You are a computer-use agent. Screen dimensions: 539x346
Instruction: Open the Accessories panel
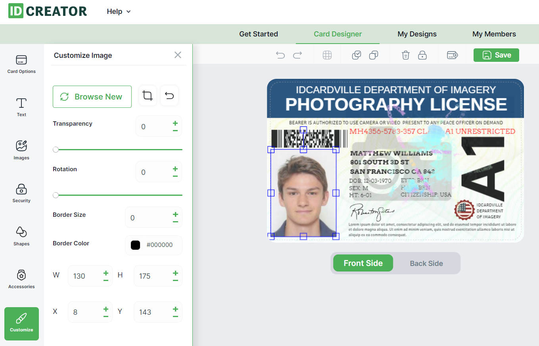coord(21,279)
